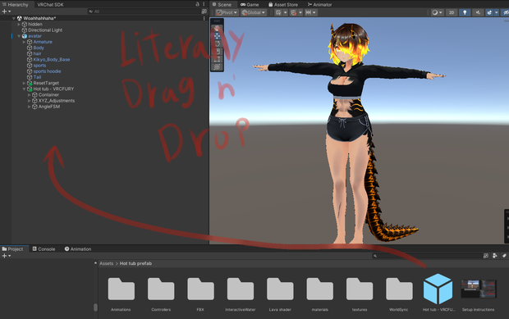
Task: Switch to the Animator tab
Action: [x=319, y=5]
